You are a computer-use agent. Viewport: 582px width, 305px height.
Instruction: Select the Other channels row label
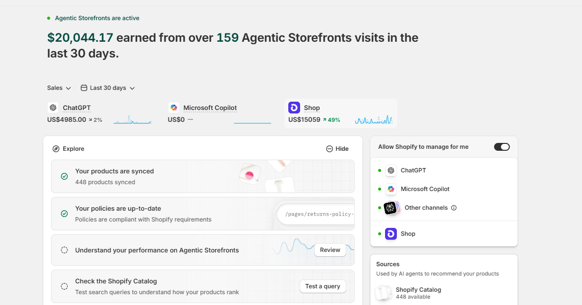tap(426, 208)
